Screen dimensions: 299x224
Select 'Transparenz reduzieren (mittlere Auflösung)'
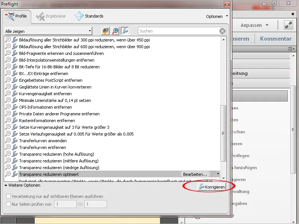coord(59,161)
